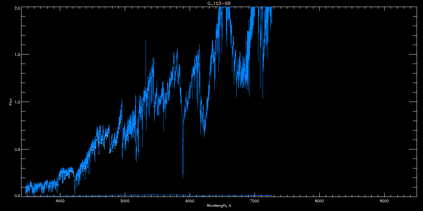The width and height of the screenshot is (423, 211).
Task: Click the 4000 wavelength tick label
Action: (60, 201)
